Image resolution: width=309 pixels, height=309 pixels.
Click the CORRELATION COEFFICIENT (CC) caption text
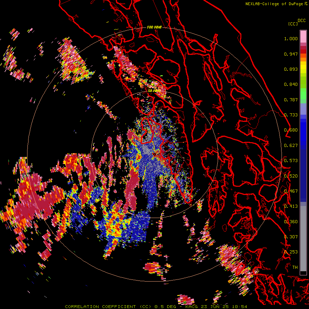point(108,307)
